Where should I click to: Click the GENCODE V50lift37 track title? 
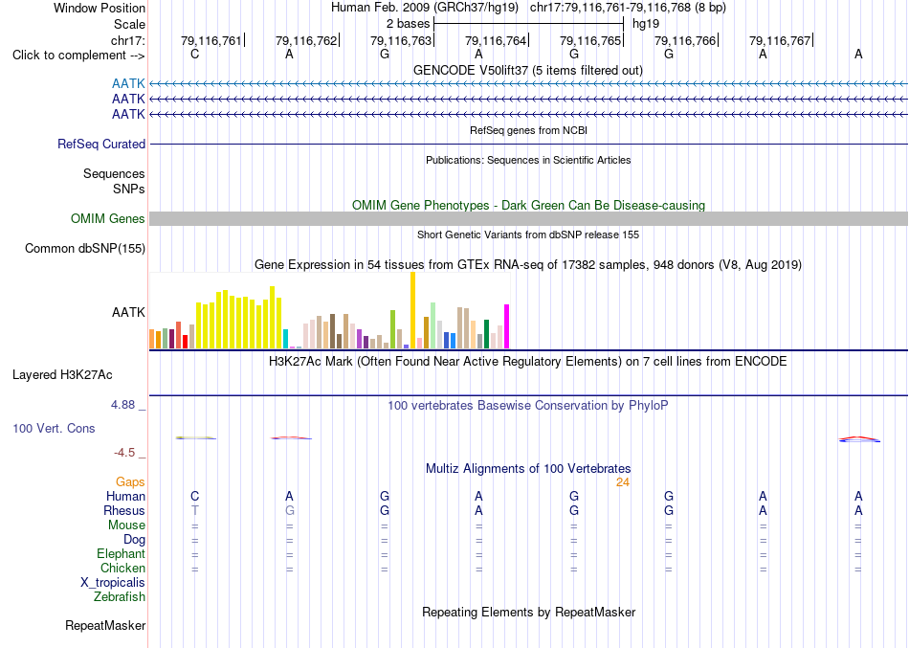[528, 70]
